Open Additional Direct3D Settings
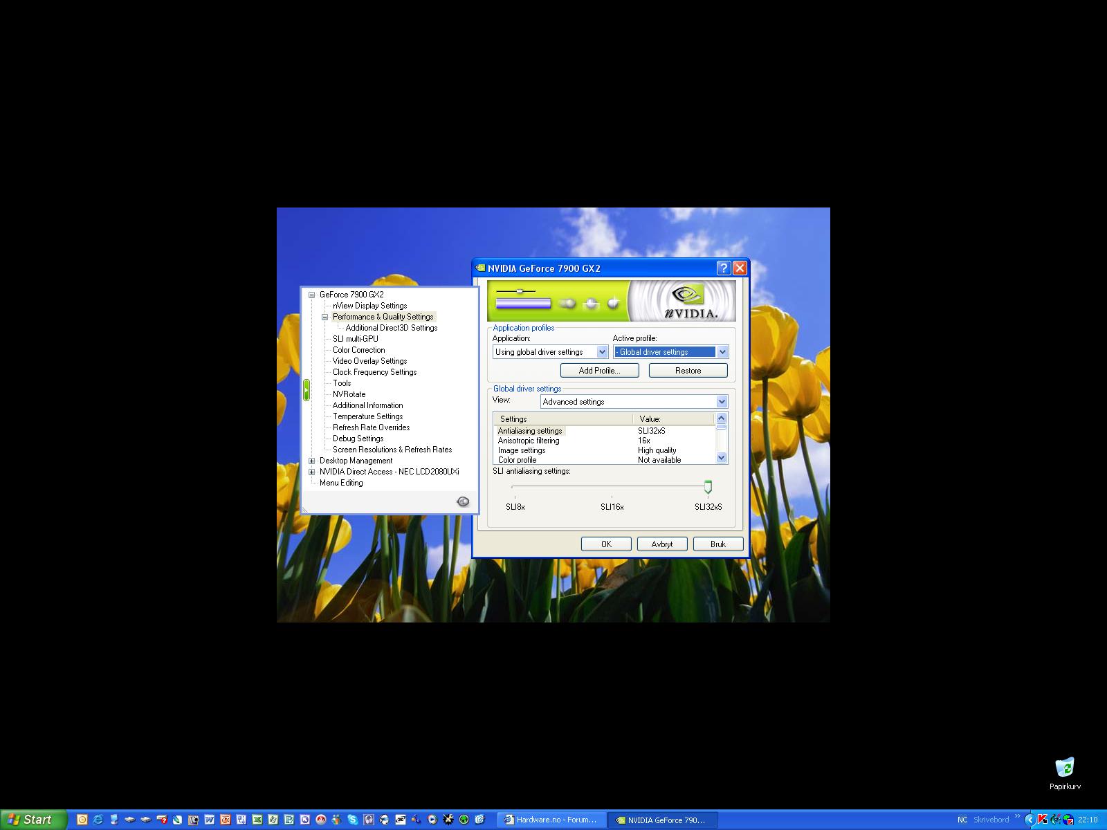 392,328
